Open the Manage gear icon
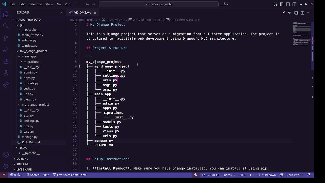The image size is (325, 183). click(x=6, y=166)
